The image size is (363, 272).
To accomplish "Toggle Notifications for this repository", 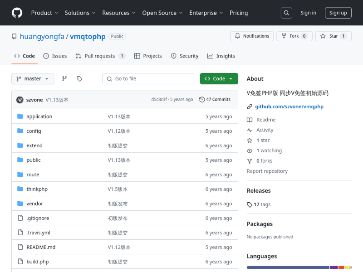I will [252, 36].
